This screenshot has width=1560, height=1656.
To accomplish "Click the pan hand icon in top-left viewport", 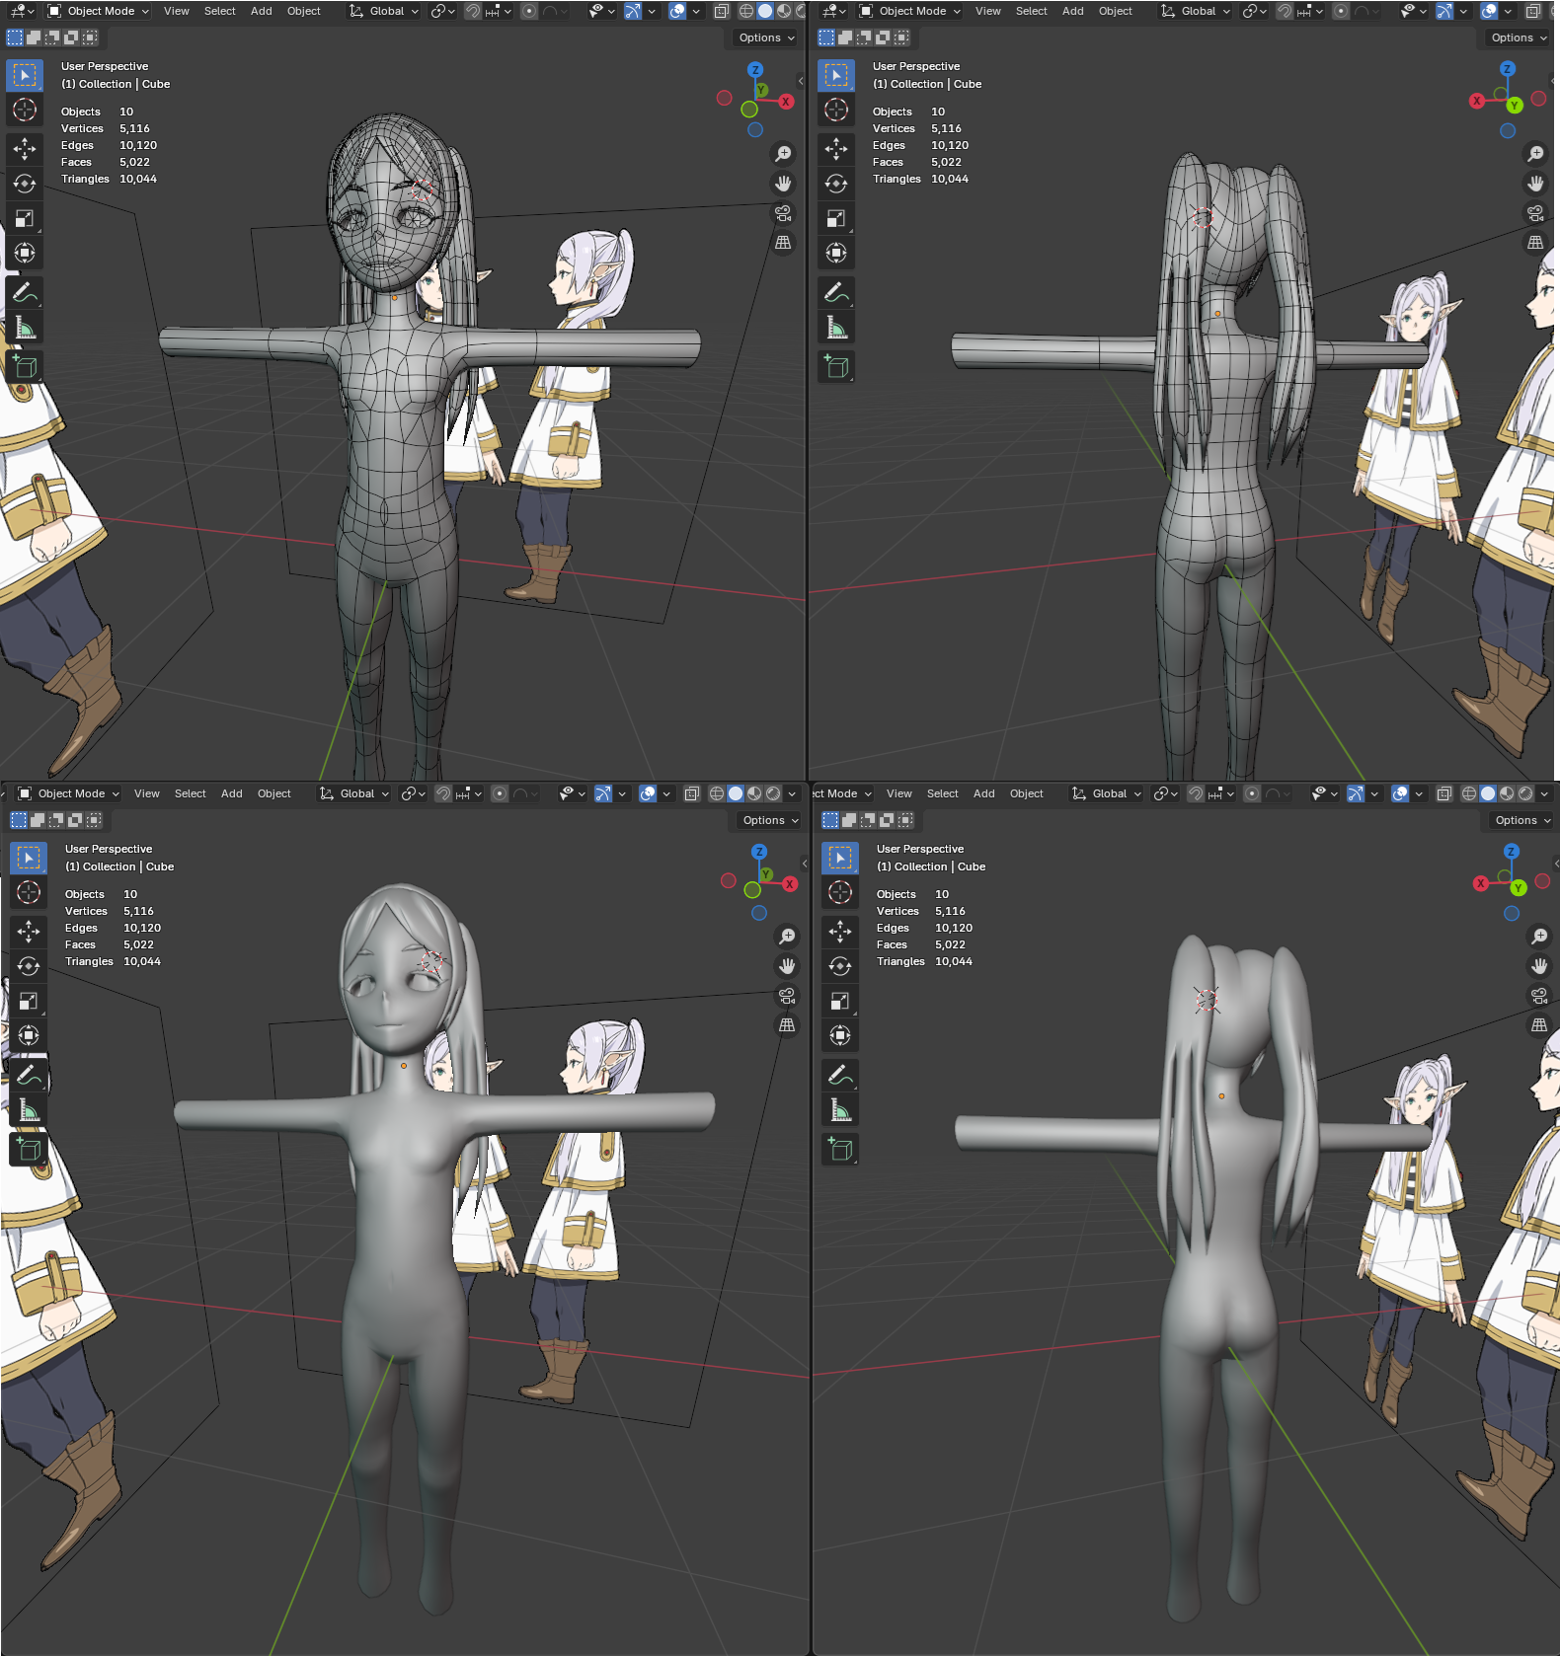I will tap(783, 184).
